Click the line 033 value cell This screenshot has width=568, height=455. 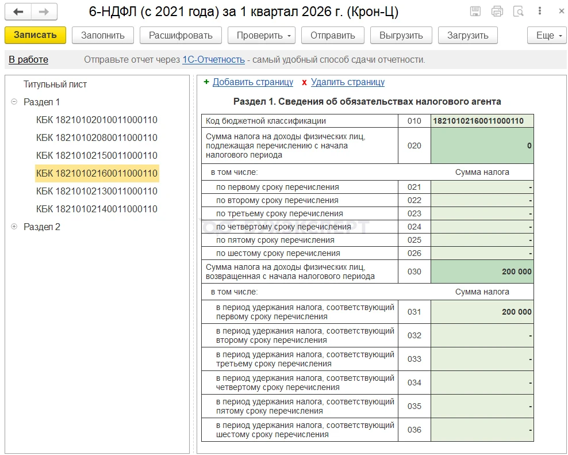click(x=482, y=359)
